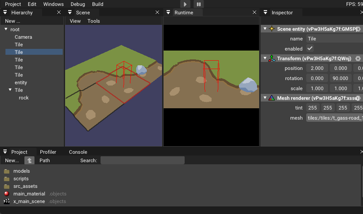
Task: Edit the rotation Y value 90.000
Action: 341,78
